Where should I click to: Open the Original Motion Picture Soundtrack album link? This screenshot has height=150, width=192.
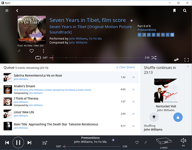click(91, 29)
